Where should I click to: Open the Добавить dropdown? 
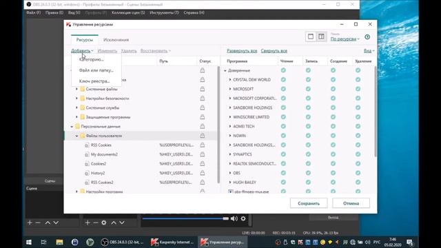click(x=82, y=51)
